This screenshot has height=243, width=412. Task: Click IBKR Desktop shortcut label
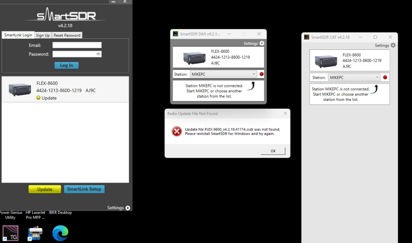60,212
